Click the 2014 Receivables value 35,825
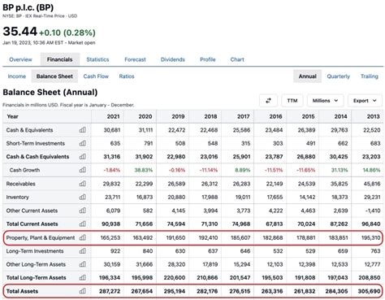This screenshot has height=300, width=385. 340,184
